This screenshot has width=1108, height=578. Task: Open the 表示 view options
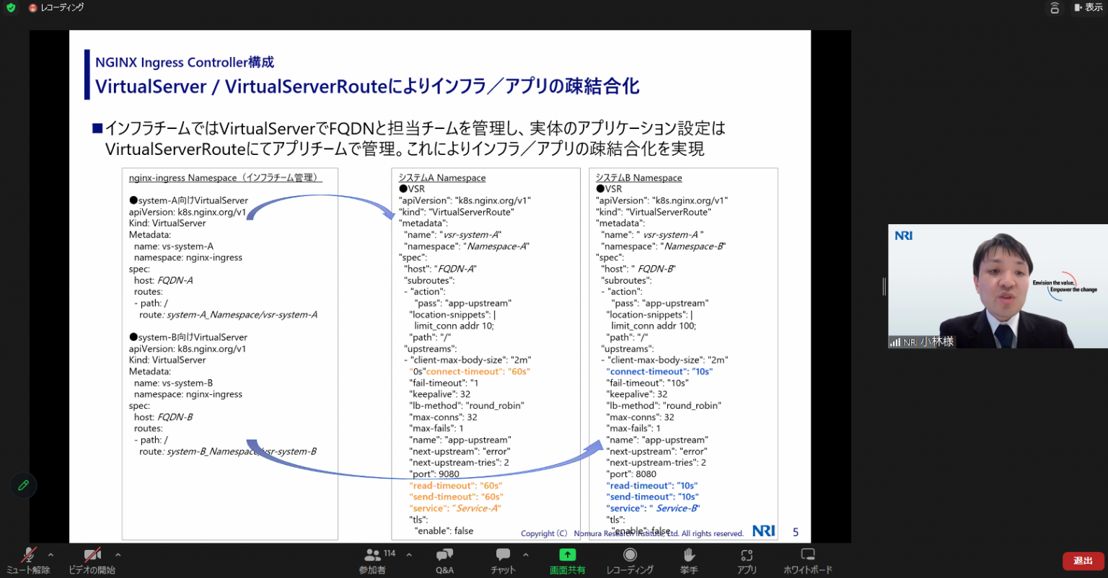pos(1089,7)
